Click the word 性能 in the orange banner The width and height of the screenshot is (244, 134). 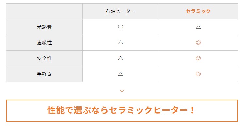pyautogui.click(x=56, y=110)
